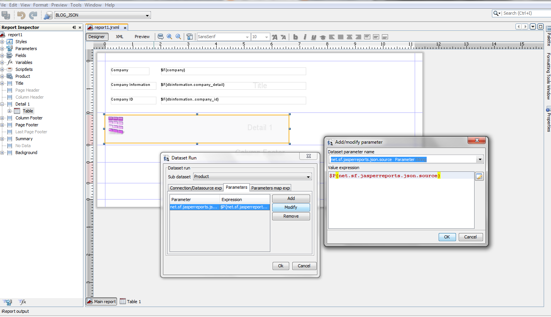The width and height of the screenshot is (551, 317).
Task: Toggle underline text formatting
Action: point(314,37)
